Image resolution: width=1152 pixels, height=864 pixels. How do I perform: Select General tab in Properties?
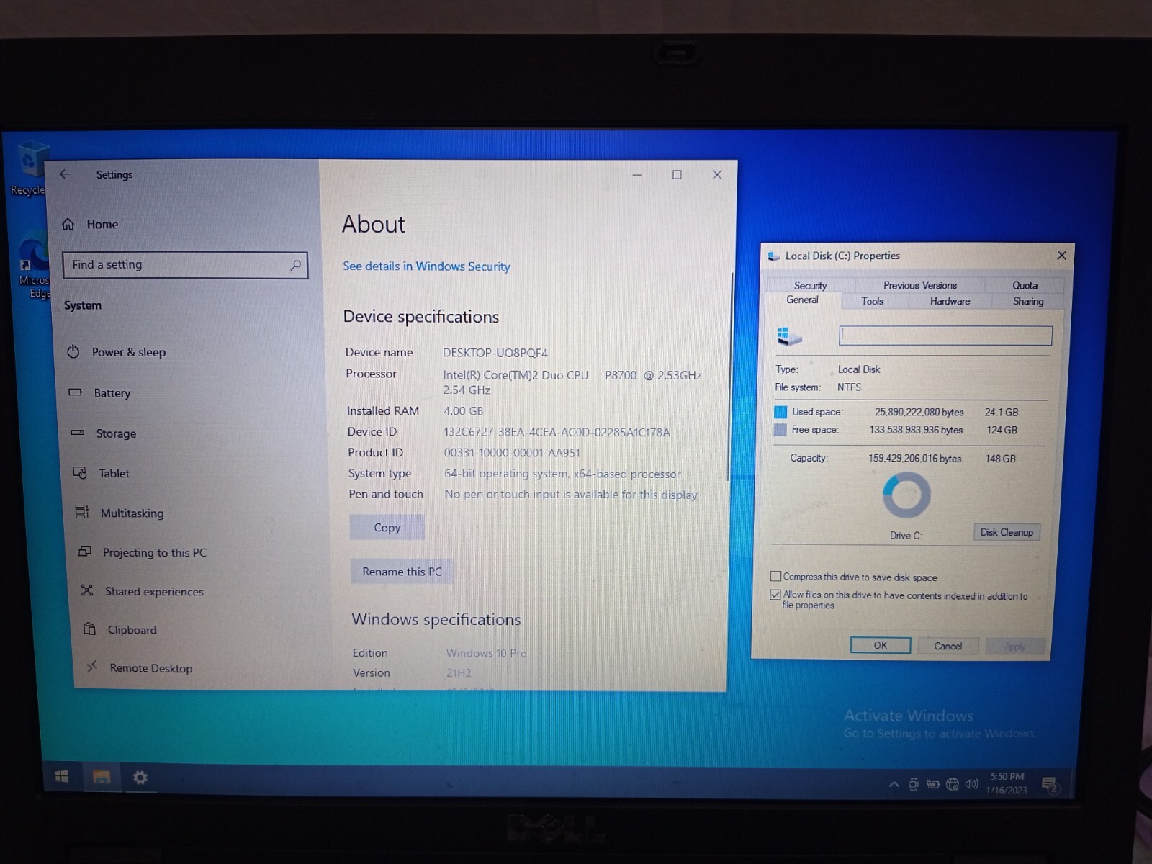coord(802,300)
